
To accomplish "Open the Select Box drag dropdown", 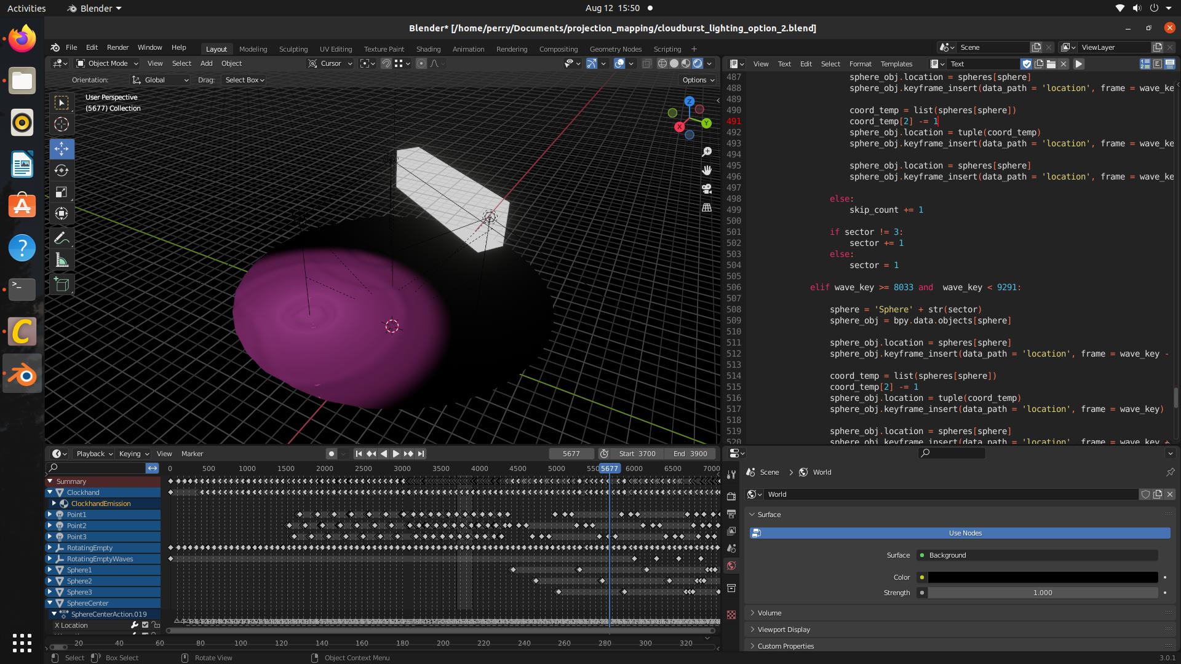I will 244,80.
